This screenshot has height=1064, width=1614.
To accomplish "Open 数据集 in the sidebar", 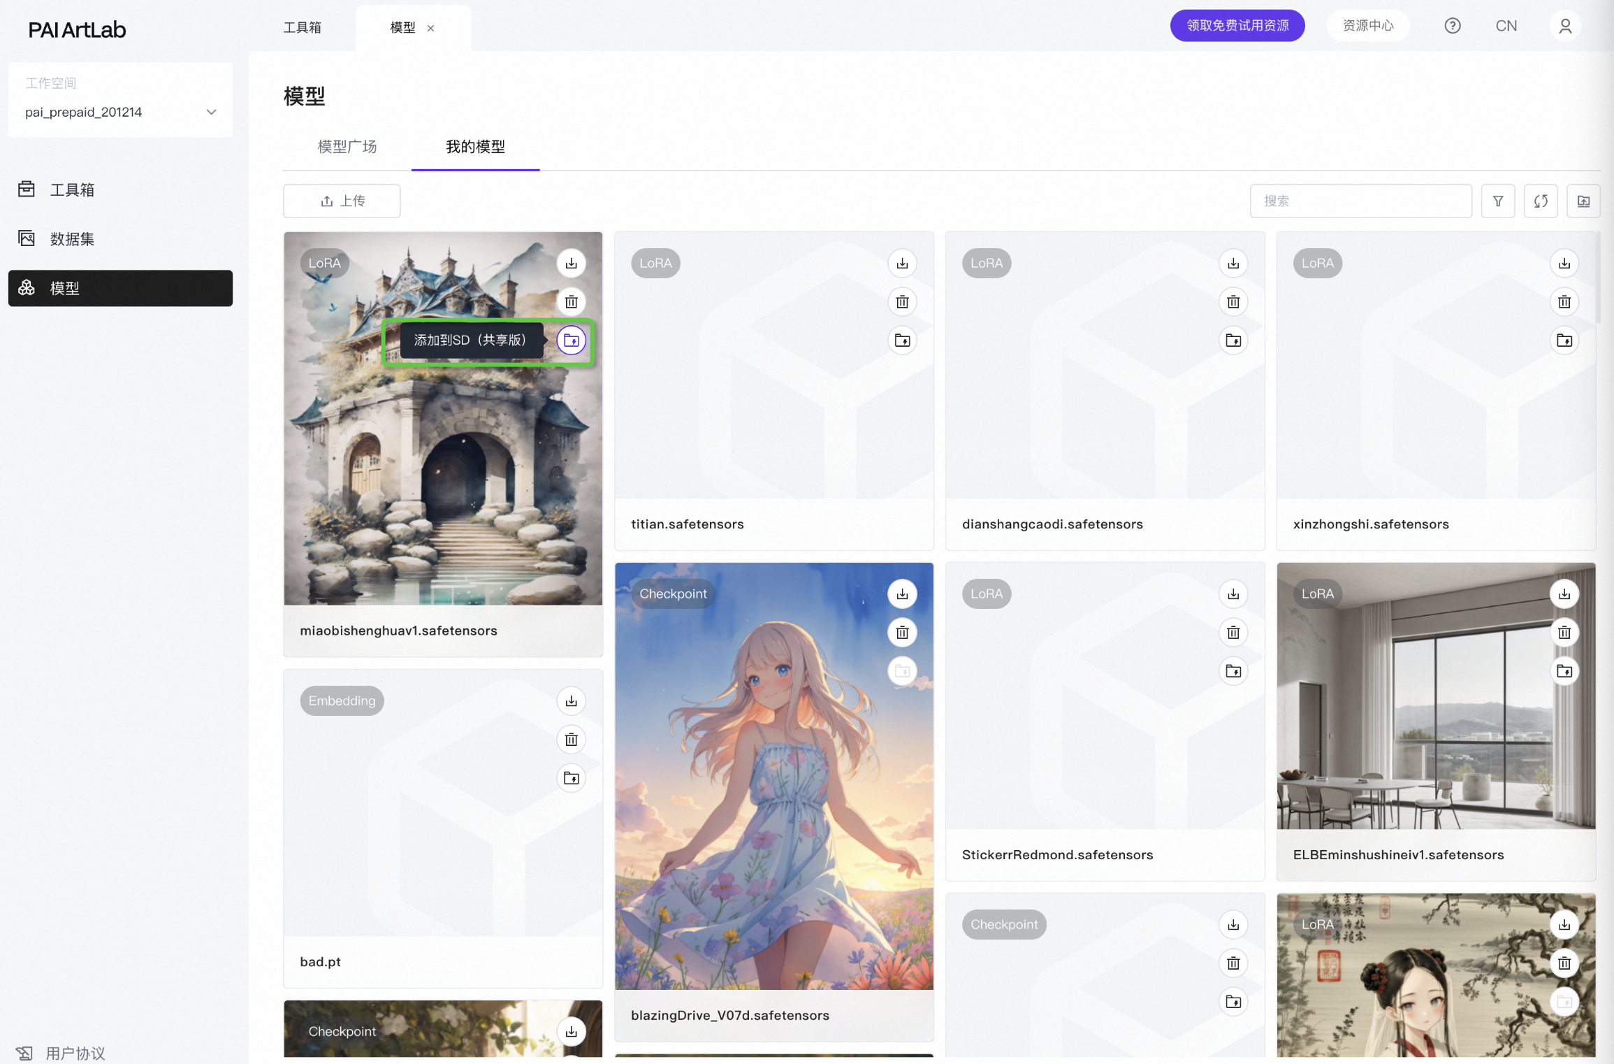I will click(71, 239).
